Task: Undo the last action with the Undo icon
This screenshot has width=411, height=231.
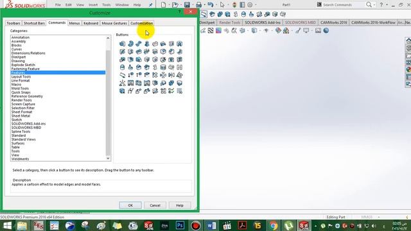Action: (210, 4)
